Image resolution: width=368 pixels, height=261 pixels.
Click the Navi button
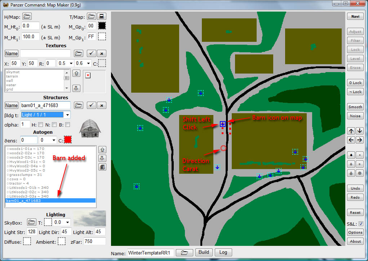355,17
